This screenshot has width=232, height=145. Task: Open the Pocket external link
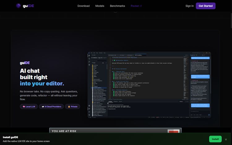pyautogui.click(x=135, y=6)
